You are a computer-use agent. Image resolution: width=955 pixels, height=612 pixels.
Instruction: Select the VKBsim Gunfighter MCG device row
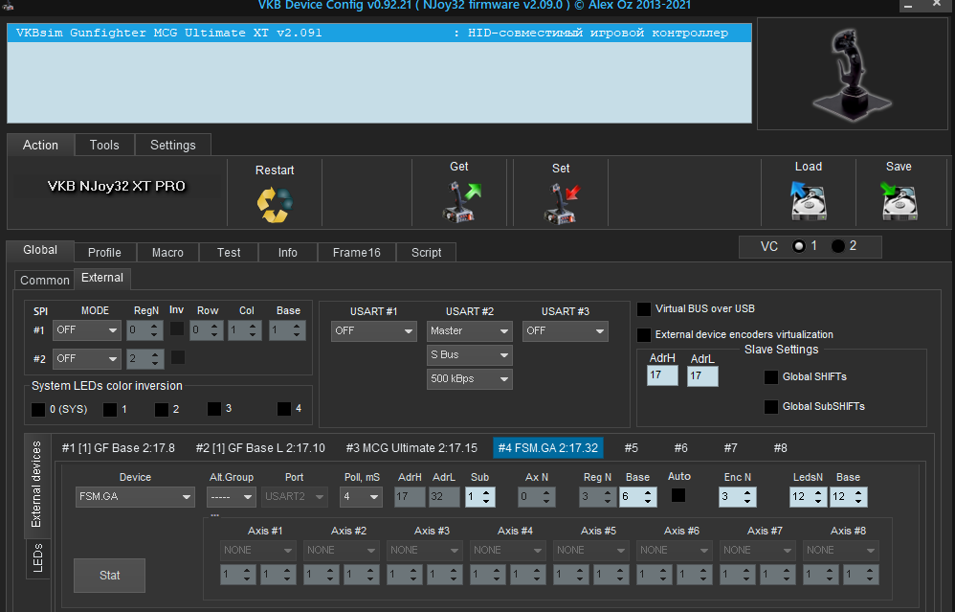[x=379, y=33]
